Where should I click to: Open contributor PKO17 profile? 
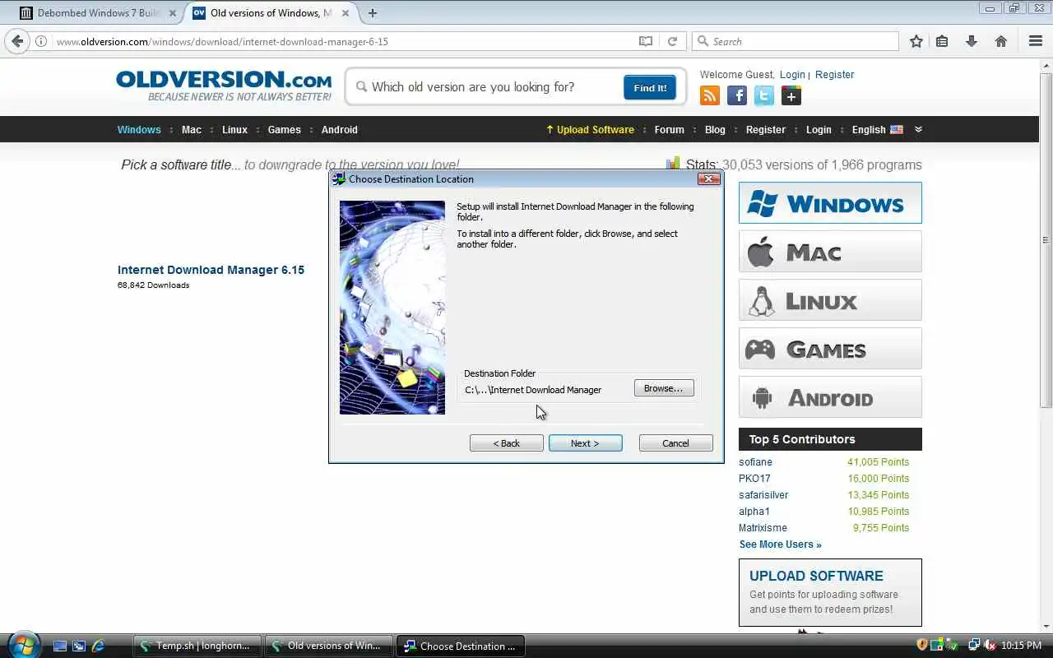click(754, 479)
